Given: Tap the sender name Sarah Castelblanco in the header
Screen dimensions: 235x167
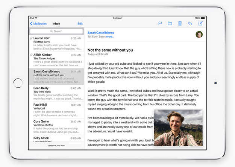Looking at the screenshot, I should (101, 32).
